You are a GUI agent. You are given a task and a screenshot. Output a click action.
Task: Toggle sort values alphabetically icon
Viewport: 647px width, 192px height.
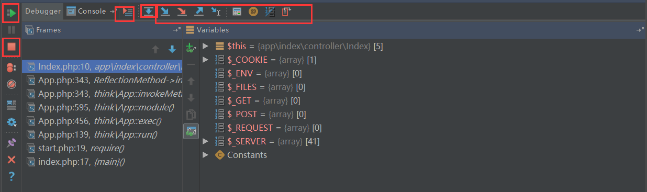tap(270, 12)
